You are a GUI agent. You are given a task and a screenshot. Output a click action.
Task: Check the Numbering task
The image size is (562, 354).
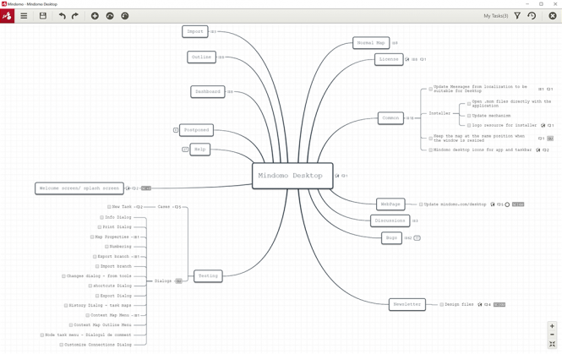106,247
